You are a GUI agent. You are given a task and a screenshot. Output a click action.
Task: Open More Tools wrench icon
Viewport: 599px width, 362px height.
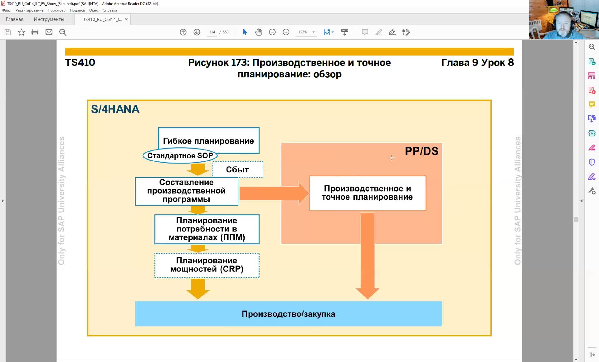pyautogui.click(x=592, y=191)
